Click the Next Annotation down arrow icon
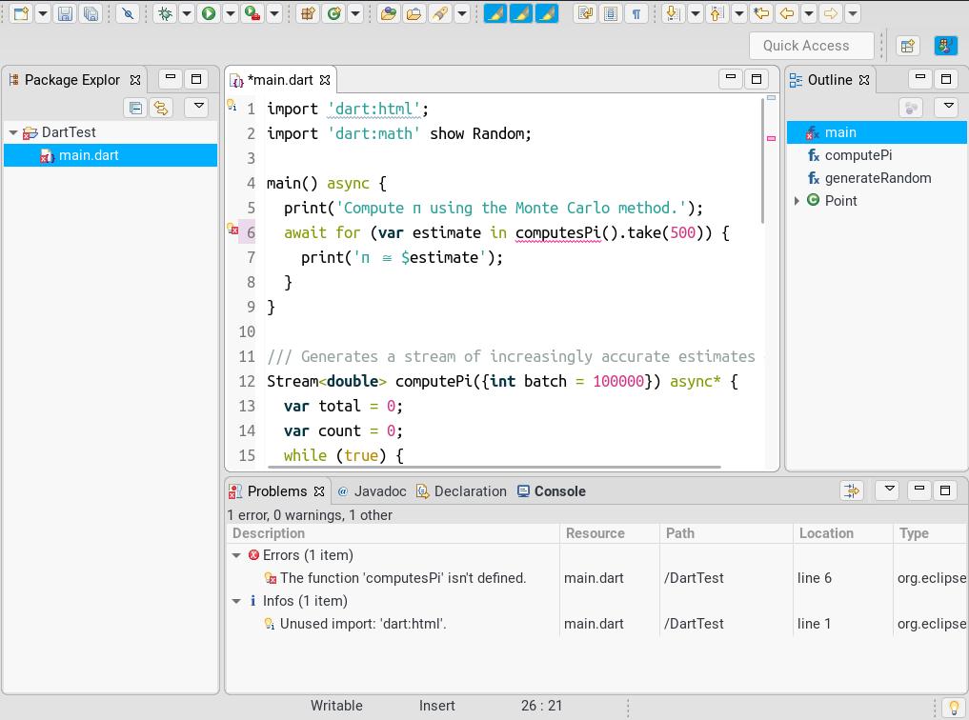Image resolution: width=969 pixels, height=720 pixels. point(673,13)
